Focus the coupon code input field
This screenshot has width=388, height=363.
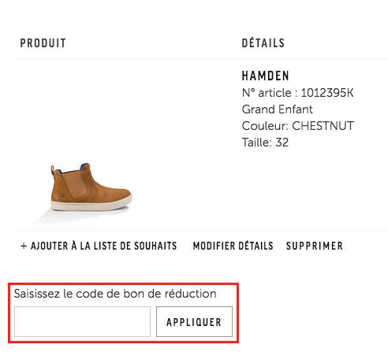82,321
